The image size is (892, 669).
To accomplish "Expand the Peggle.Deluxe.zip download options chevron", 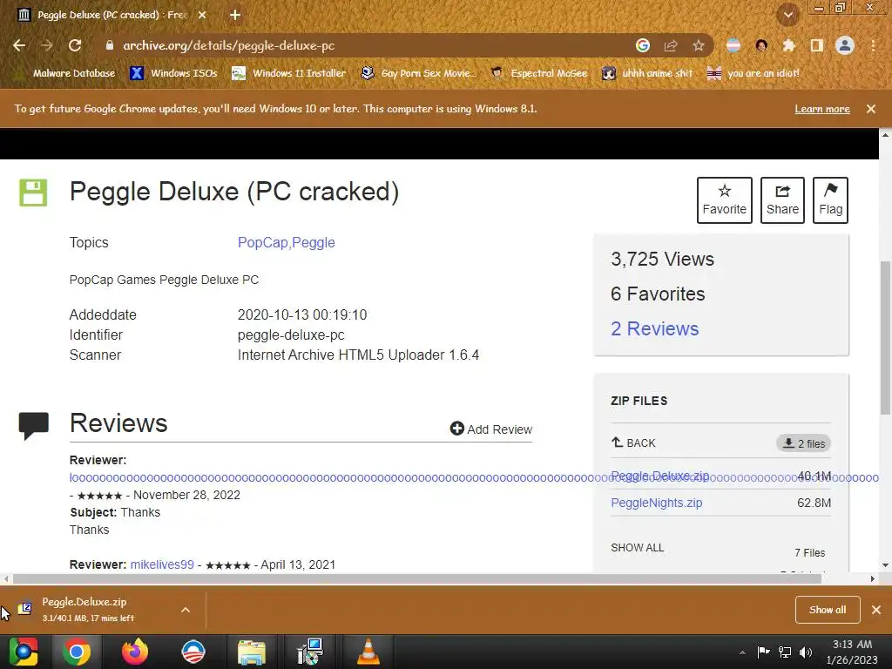I will pos(186,610).
